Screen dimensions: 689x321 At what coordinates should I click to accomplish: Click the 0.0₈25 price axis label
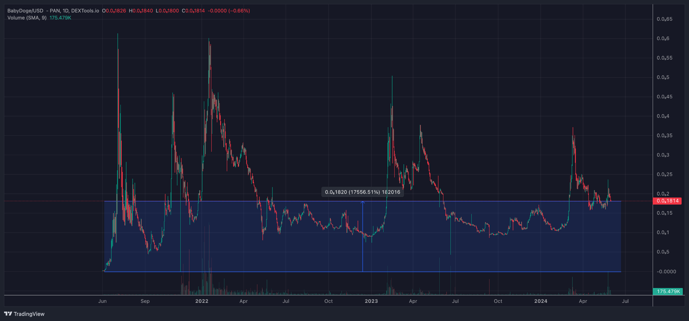664,175
